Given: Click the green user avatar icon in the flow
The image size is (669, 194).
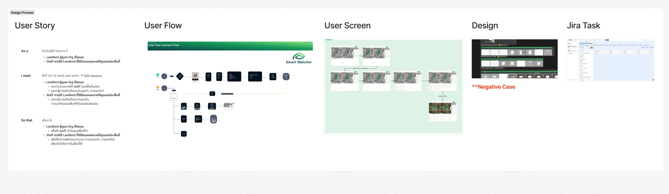Looking at the screenshot, I should (x=158, y=75).
